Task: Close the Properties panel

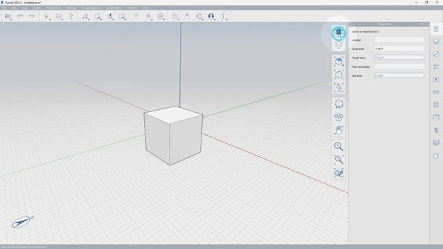Action: click(427, 24)
